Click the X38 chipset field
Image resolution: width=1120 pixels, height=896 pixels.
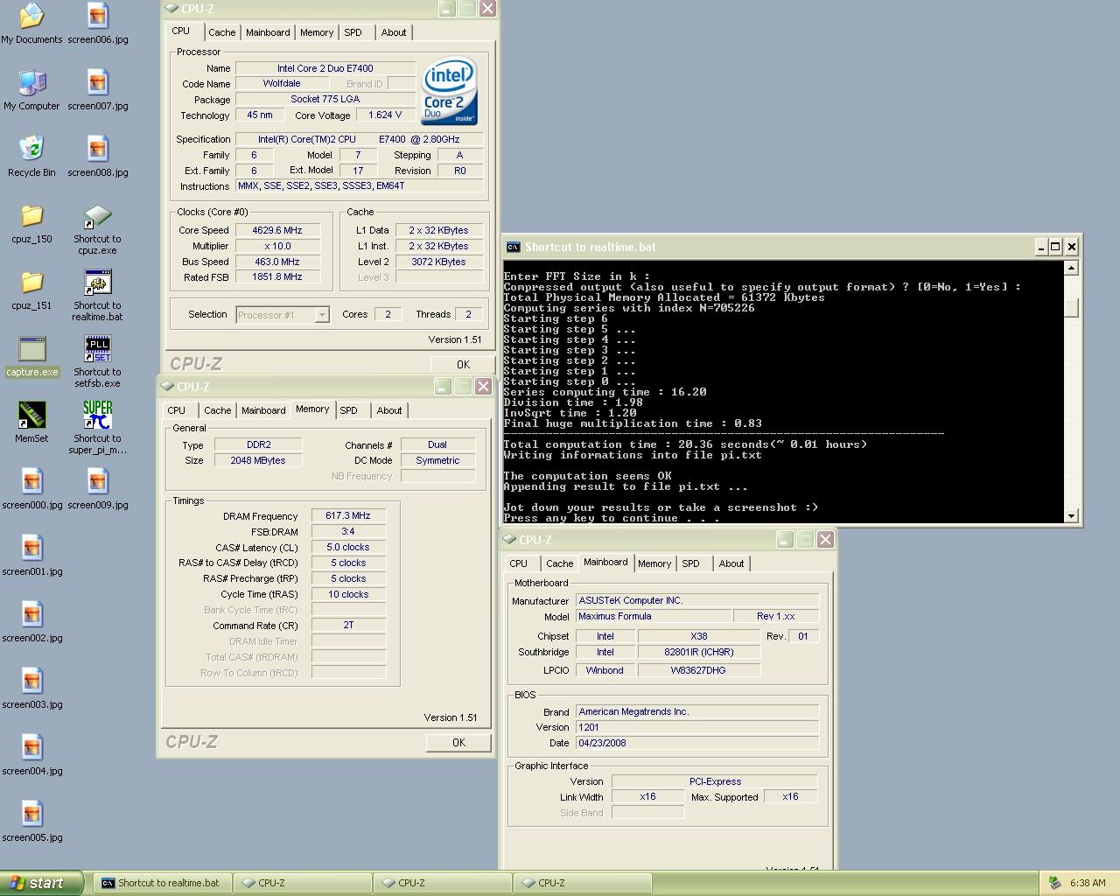[x=698, y=636]
